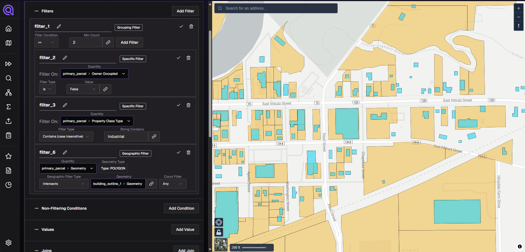Delete filter_3 using its trash icon
Screen dimensions: 525x252
pyautogui.click(x=188, y=105)
